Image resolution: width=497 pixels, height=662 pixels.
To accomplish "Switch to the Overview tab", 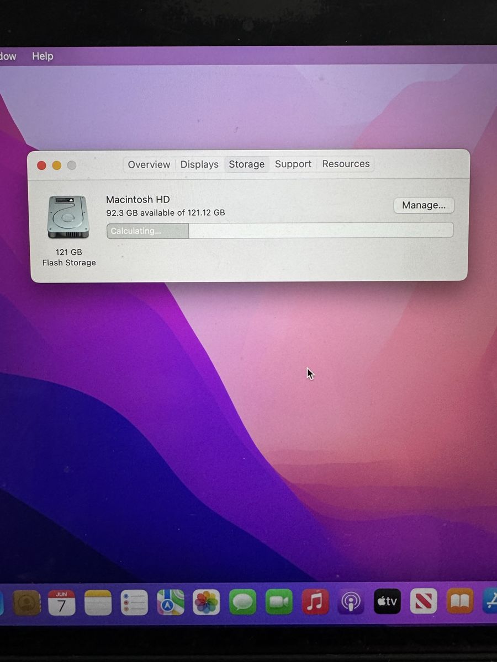I will click(149, 164).
